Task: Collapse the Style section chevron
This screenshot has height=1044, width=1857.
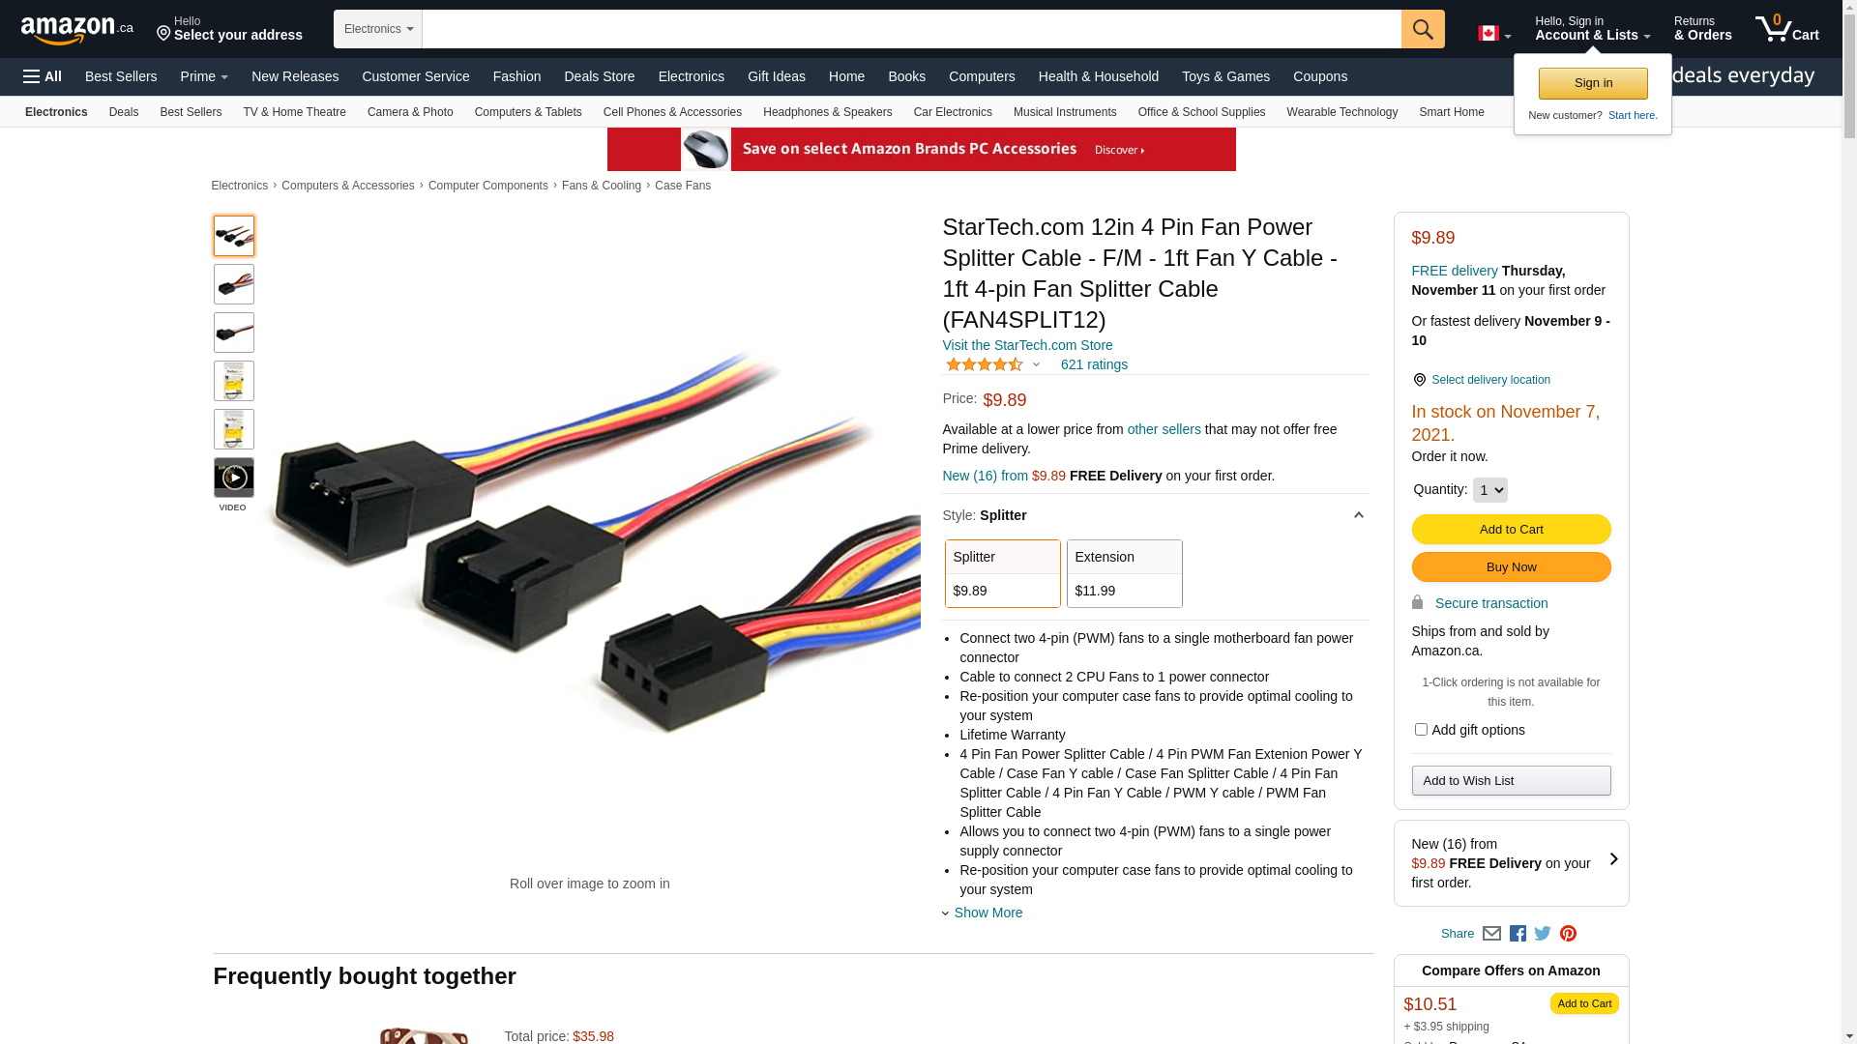Action: (1358, 515)
